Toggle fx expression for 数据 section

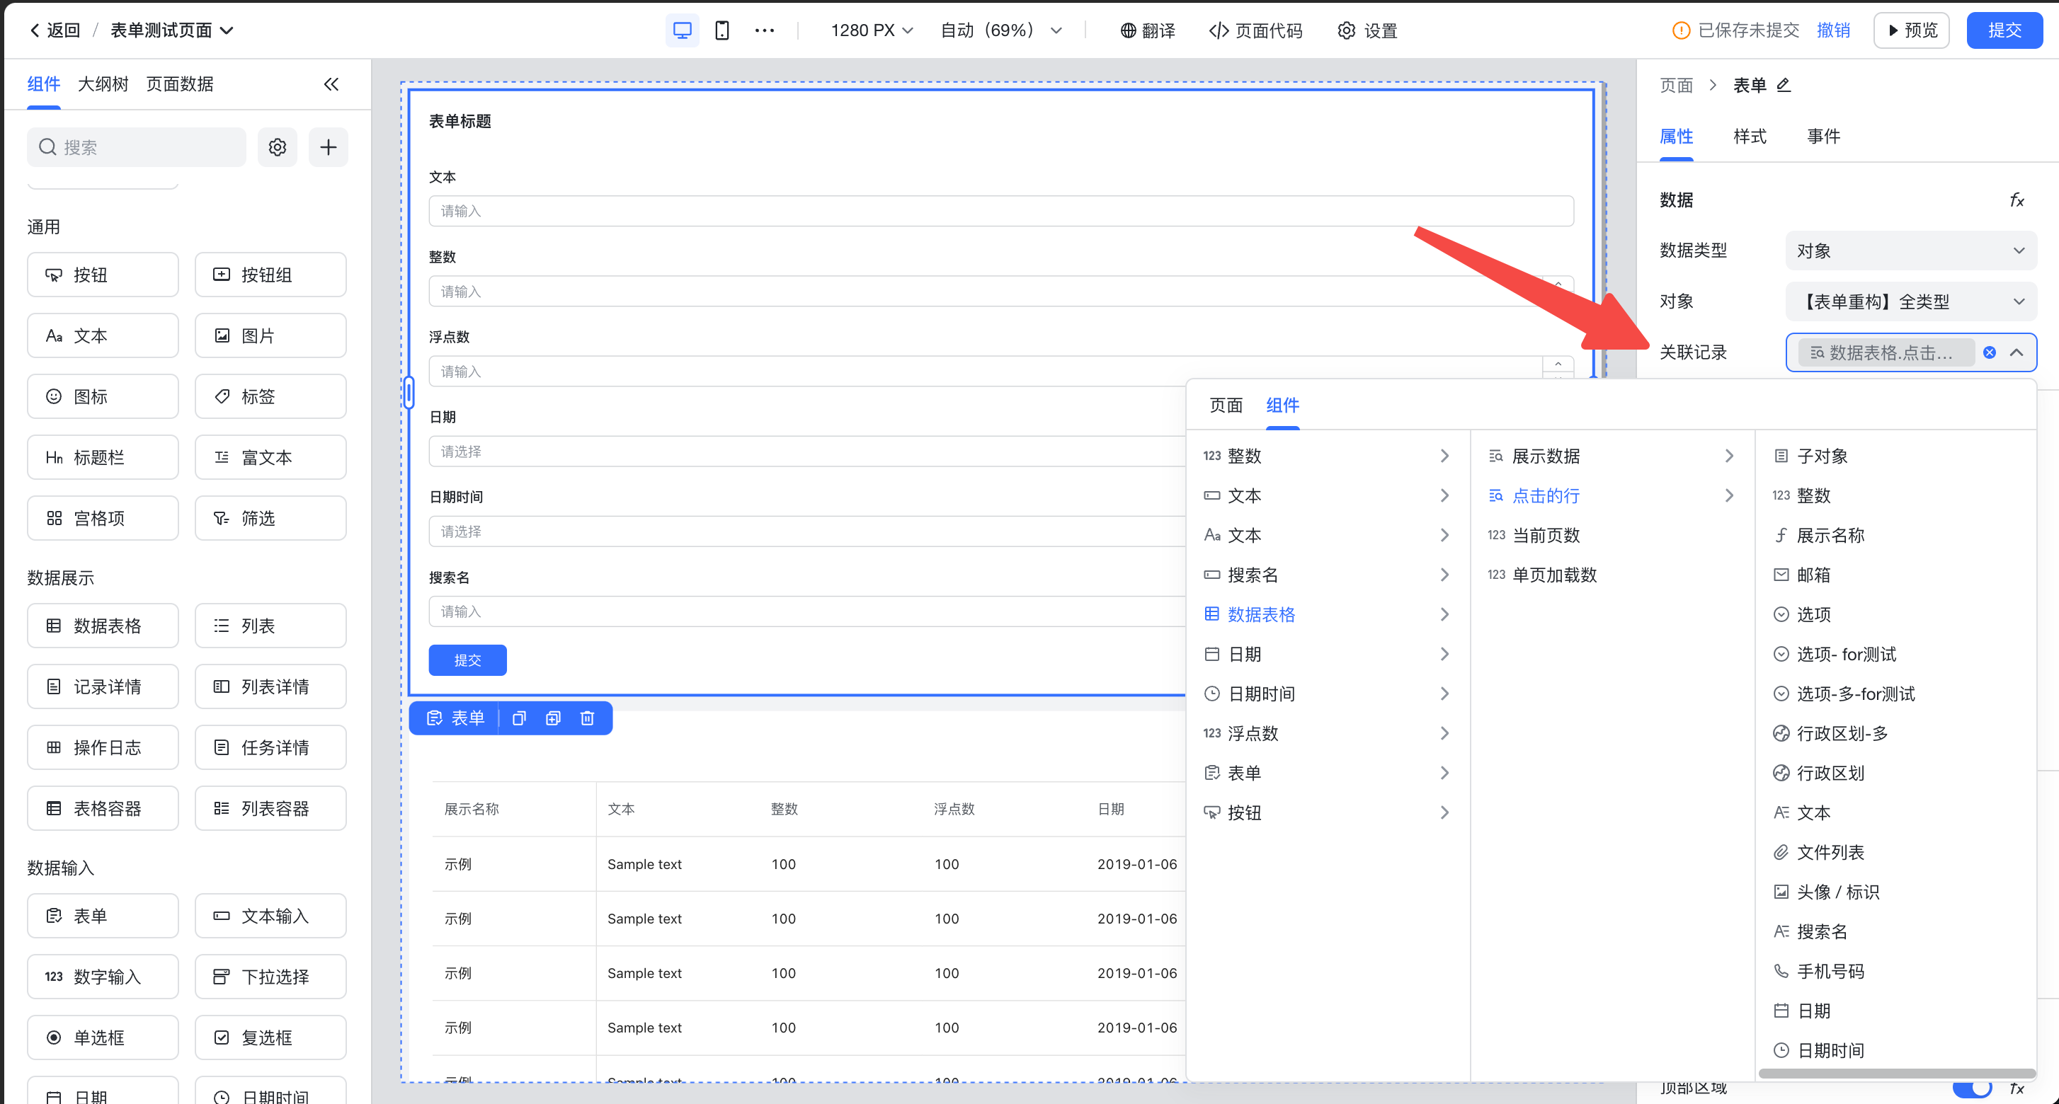[x=2017, y=200]
